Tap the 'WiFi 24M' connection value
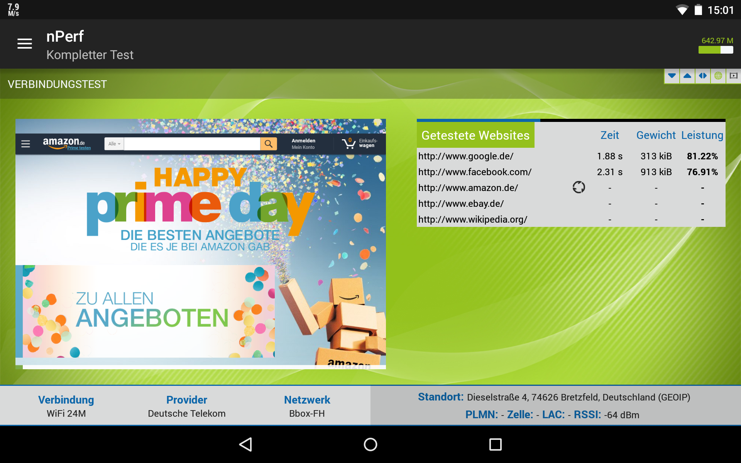This screenshot has width=741, height=463. pos(66,414)
